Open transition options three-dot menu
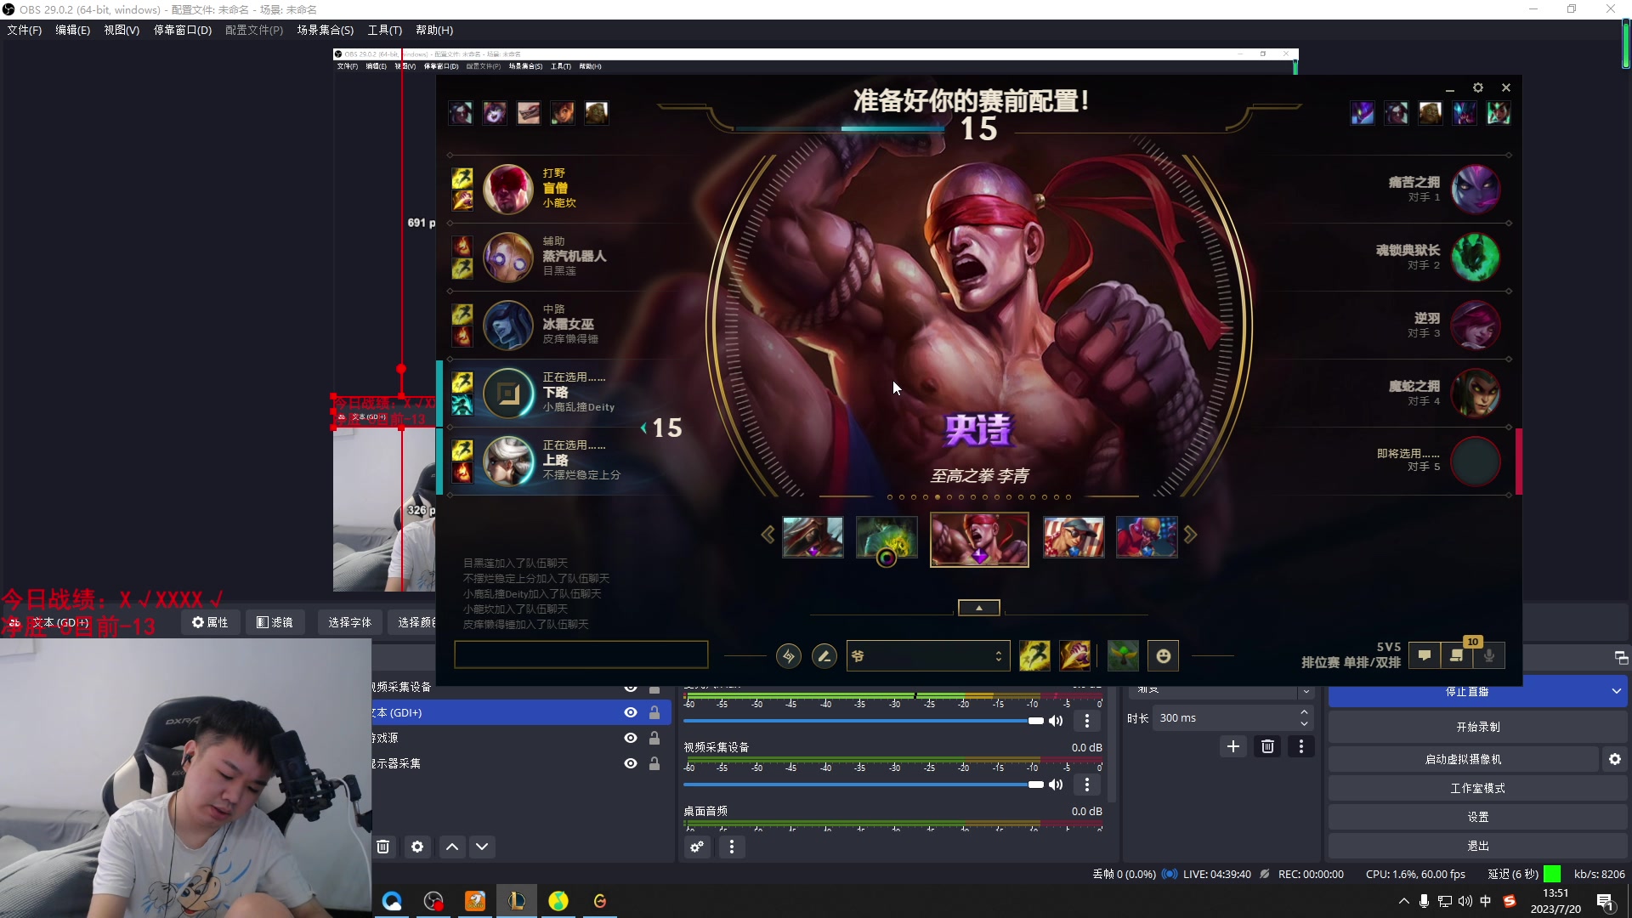 click(1301, 746)
